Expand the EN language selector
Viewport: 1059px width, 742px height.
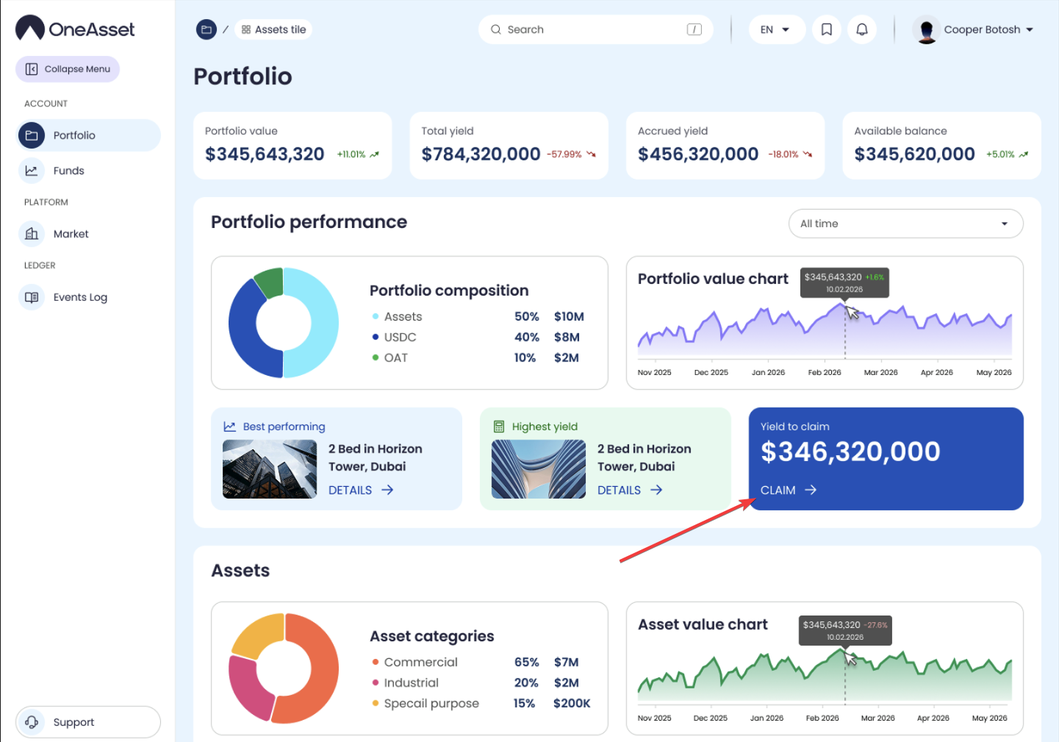777,29
